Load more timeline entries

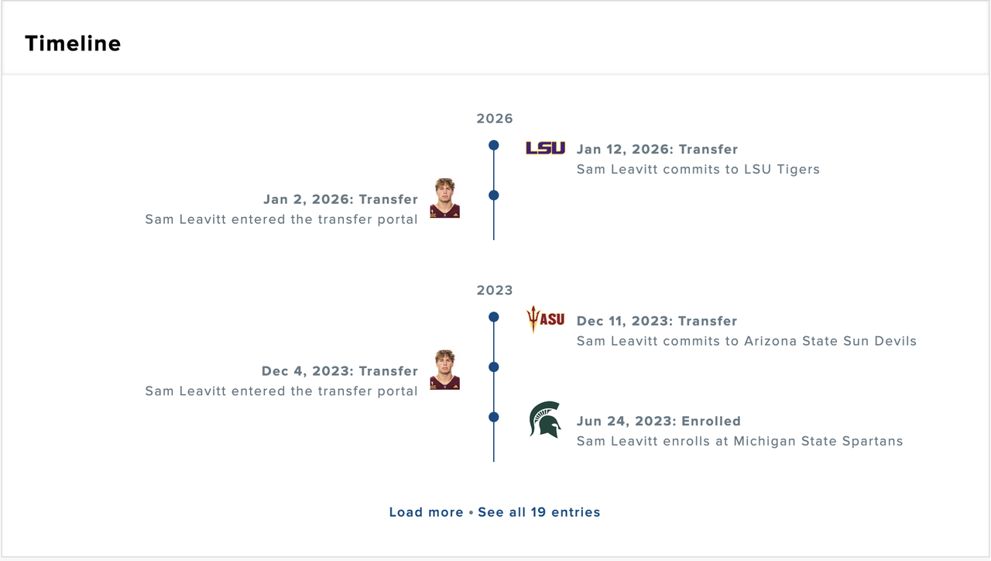(x=426, y=512)
